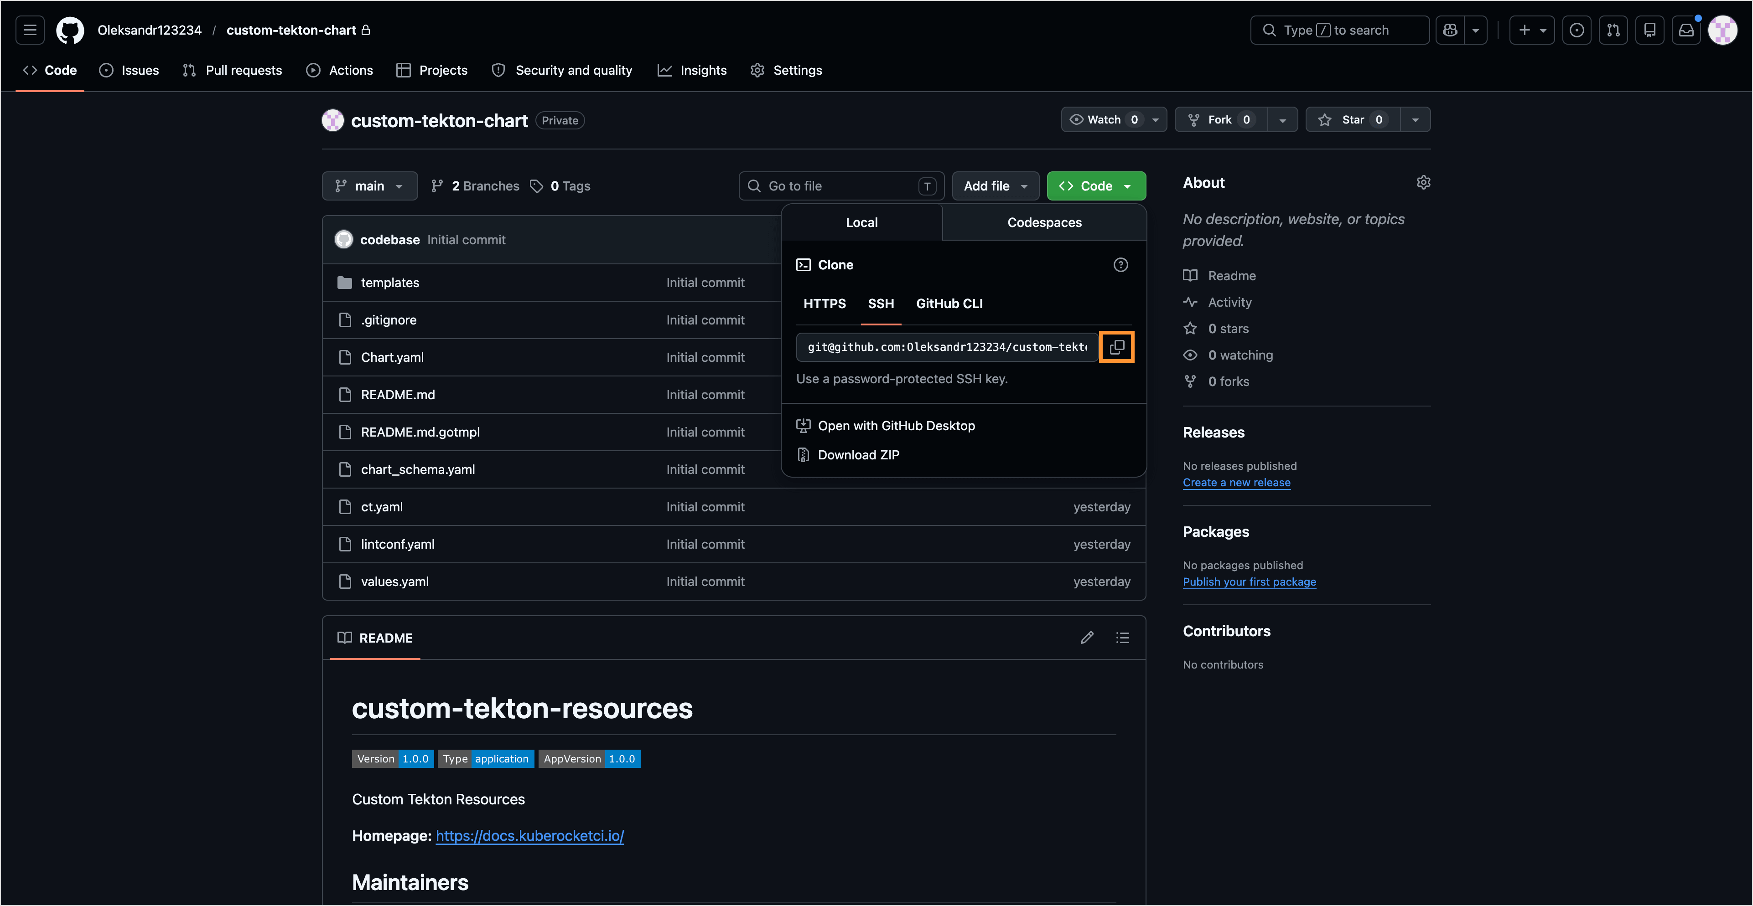Open the issues icon in header
This screenshot has width=1753, height=906.
[1577, 30]
